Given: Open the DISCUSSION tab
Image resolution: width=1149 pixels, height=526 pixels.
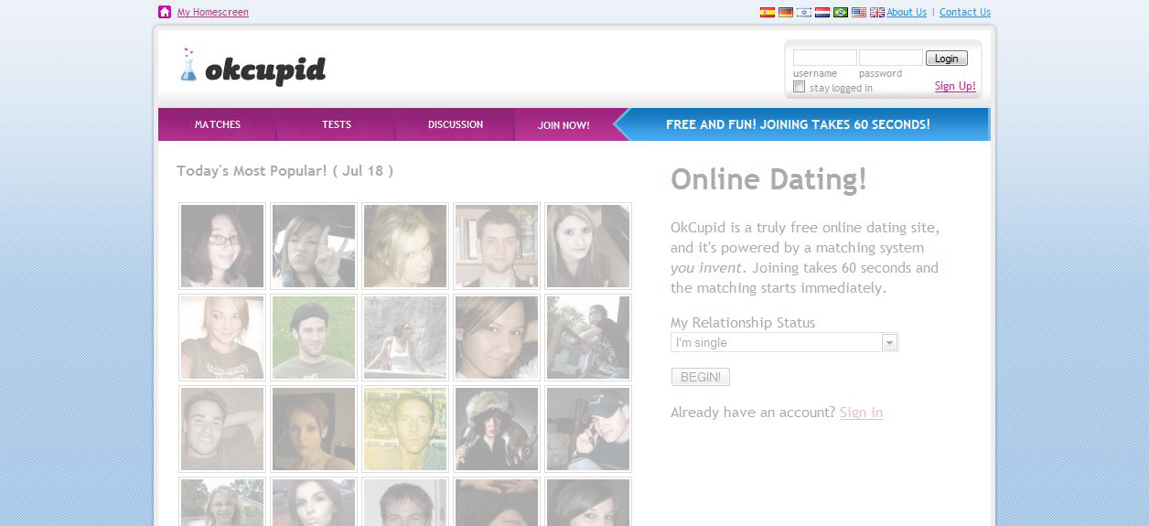Looking at the screenshot, I should (x=456, y=124).
